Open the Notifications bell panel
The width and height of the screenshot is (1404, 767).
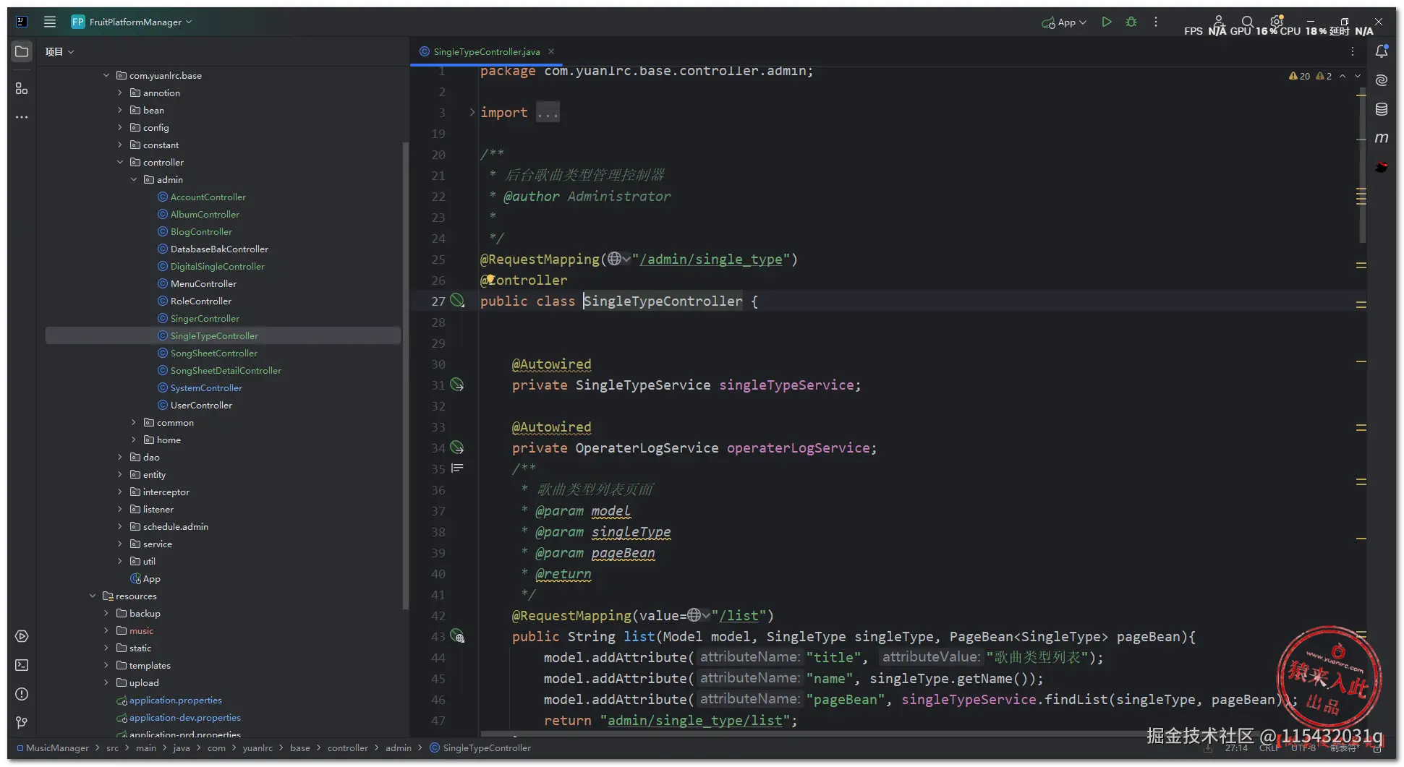coord(1382,51)
